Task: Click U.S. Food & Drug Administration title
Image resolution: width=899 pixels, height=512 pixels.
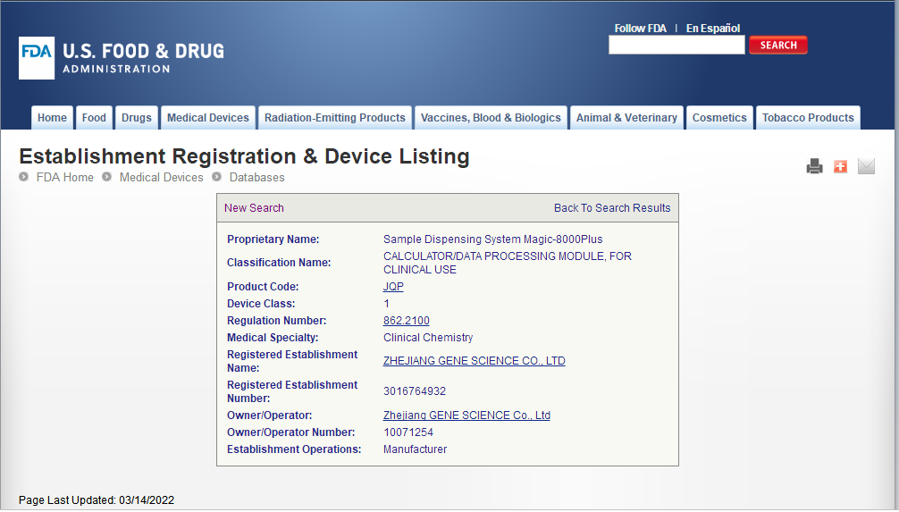Action: (x=143, y=58)
